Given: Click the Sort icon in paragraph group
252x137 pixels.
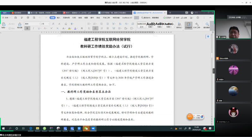Looking at the screenshot, I should (120, 24).
